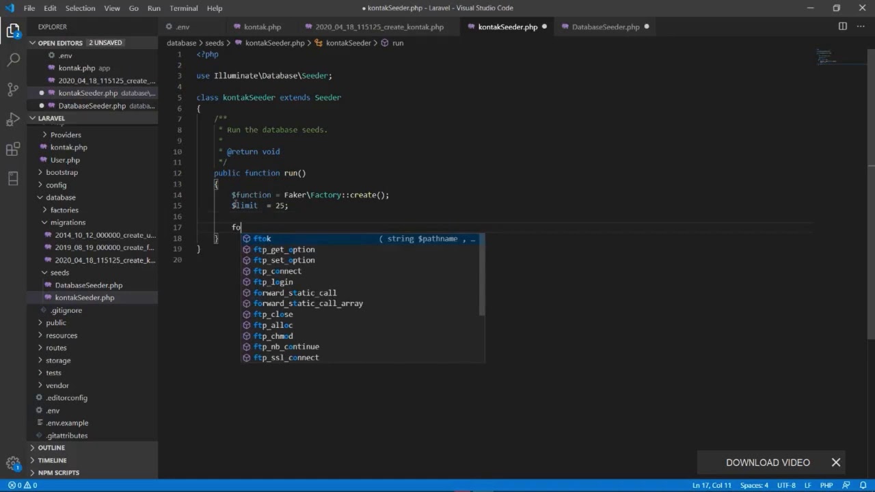
Task: Click the editor minimap
Action: [x=840, y=56]
